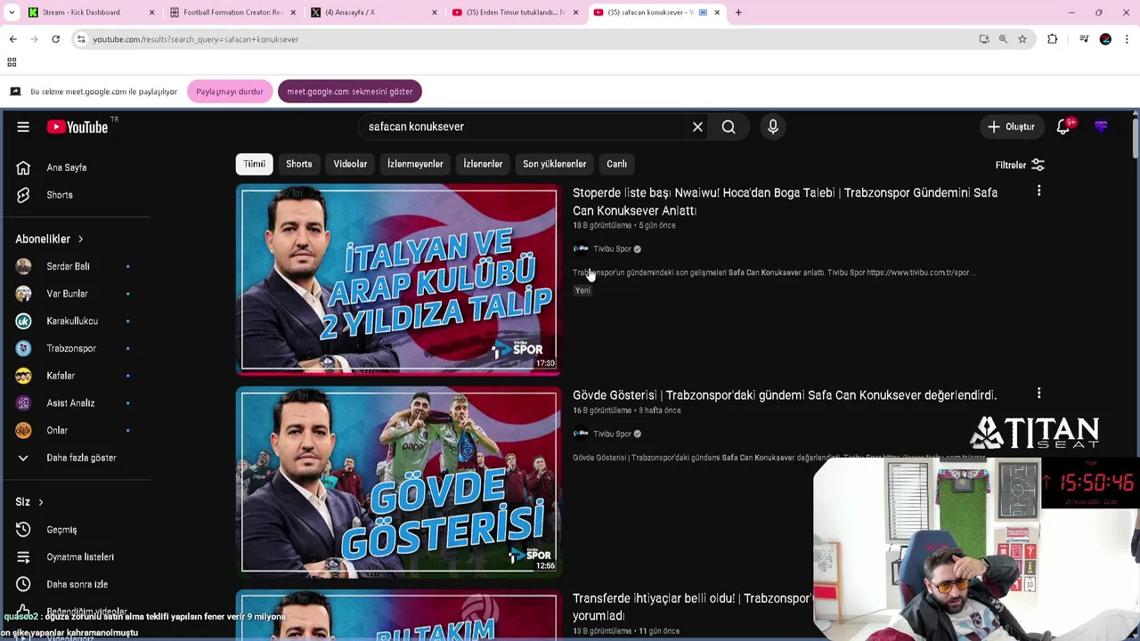
Task: Open browser extensions puzzle icon
Action: coord(1053,39)
